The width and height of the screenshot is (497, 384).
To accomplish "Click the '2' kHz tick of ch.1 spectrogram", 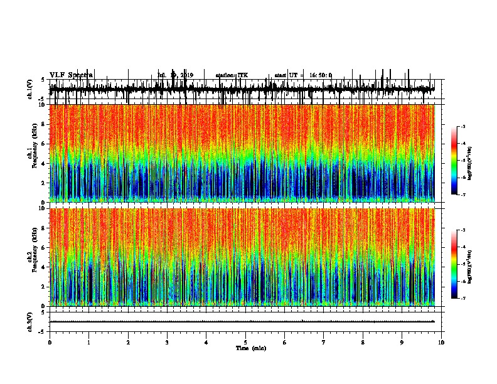I will click(44, 183).
